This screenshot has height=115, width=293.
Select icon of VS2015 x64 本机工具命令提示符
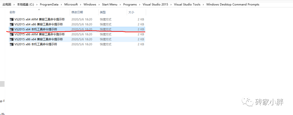(12, 29)
